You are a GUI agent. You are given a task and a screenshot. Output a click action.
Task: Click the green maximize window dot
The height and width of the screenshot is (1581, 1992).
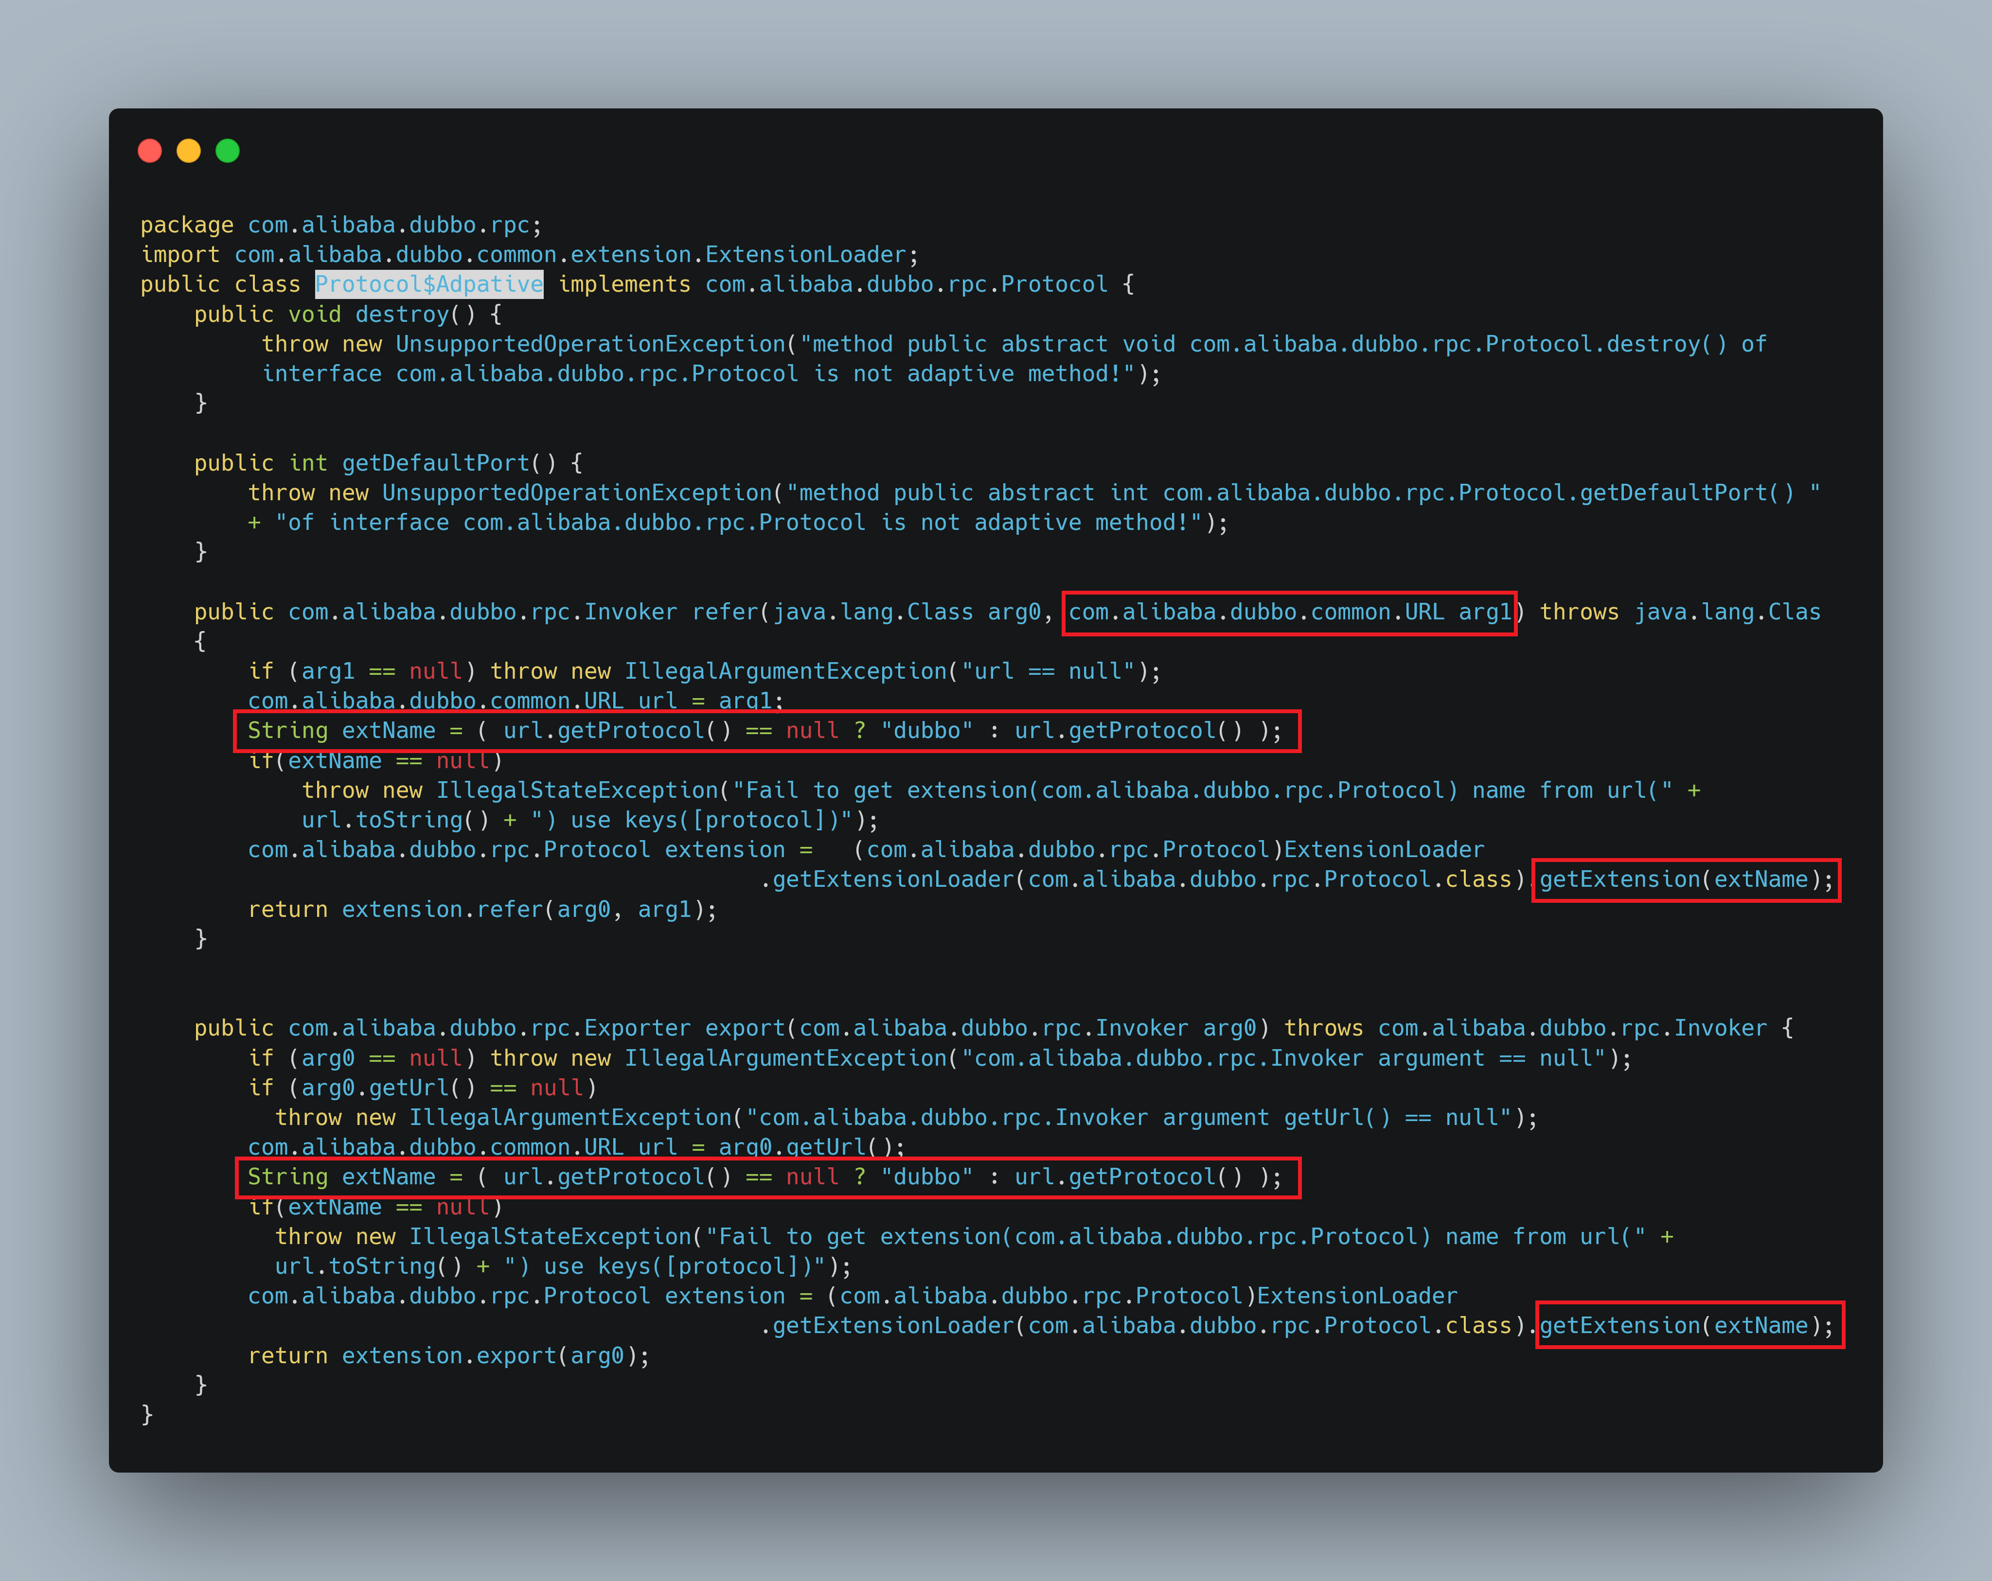click(227, 151)
